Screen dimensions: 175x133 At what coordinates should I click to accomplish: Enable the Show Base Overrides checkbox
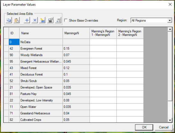pos(66,20)
